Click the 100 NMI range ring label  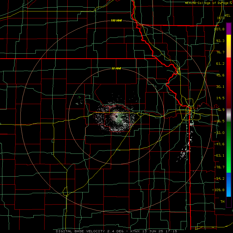tap(116, 20)
